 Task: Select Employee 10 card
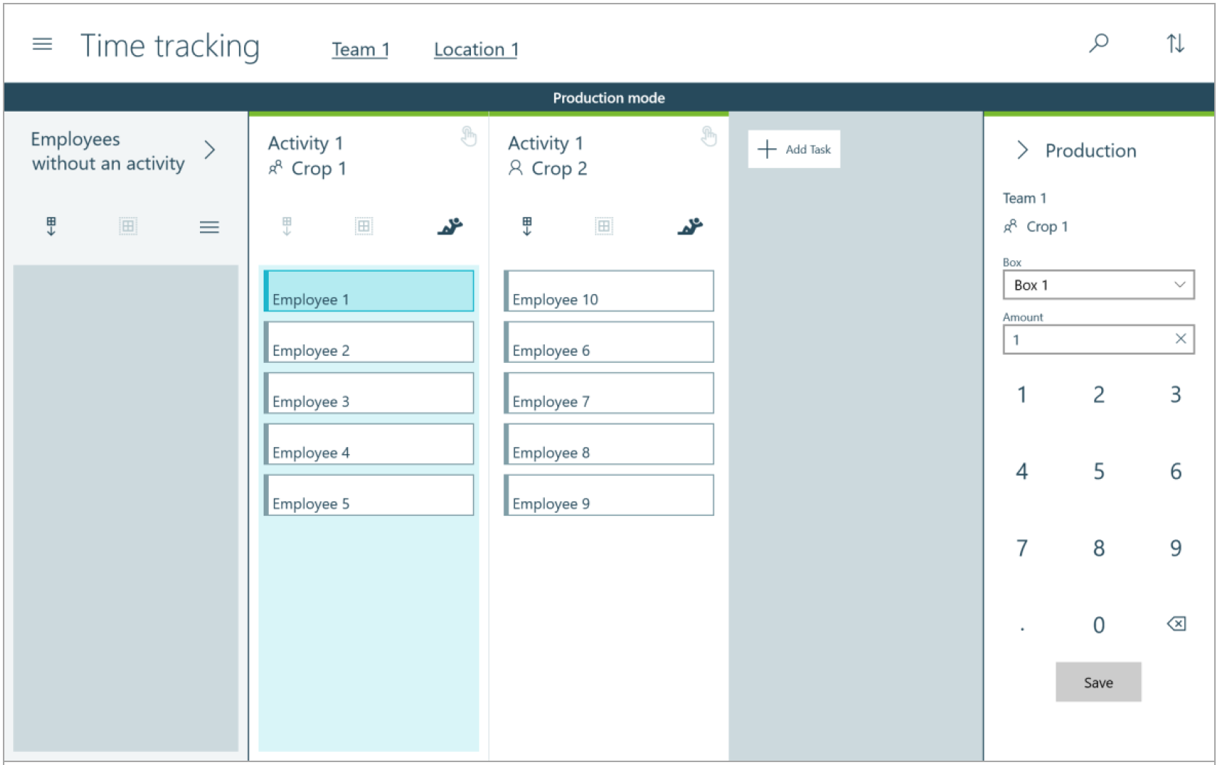[609, 290]
